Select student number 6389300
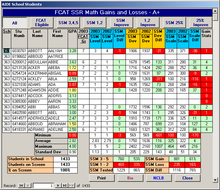The height and width of the screenshot is (190, 220). [x=19, y=101]
